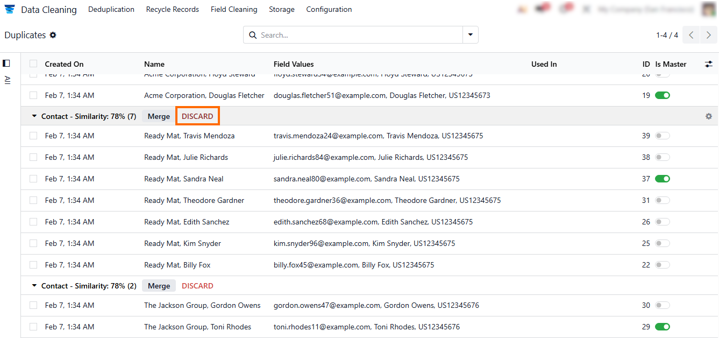719x338 pixels.
Task: Open the Field Cleaning menu
Action: coord(234,9)
